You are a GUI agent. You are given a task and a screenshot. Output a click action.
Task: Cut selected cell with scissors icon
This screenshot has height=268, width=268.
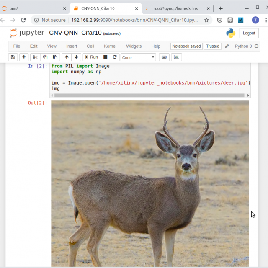35,57
